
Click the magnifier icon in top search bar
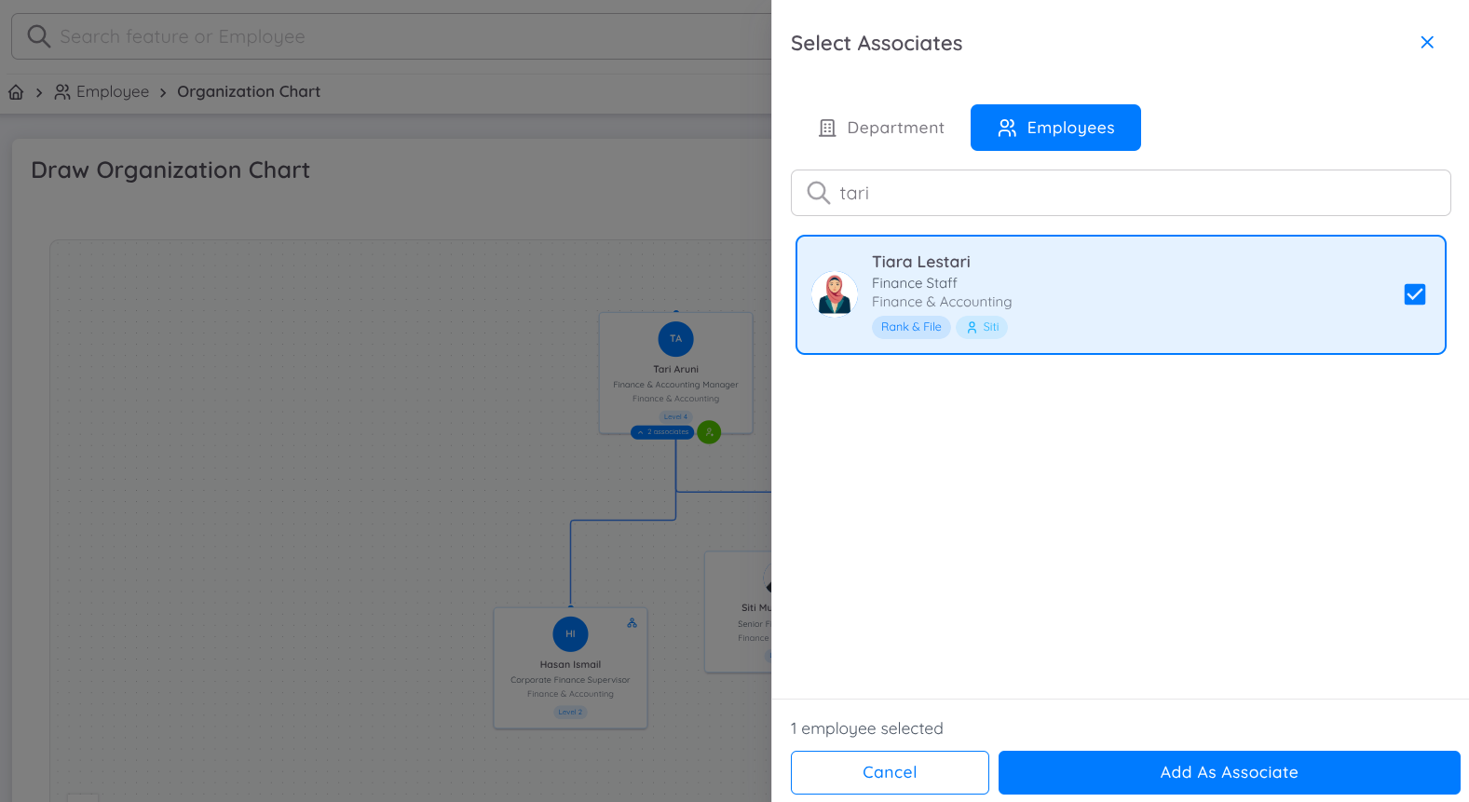pyautogui.click(x=38, y=36)
